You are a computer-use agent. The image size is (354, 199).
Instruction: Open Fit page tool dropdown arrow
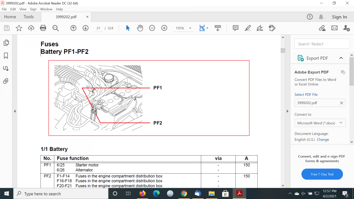(207, 28)
